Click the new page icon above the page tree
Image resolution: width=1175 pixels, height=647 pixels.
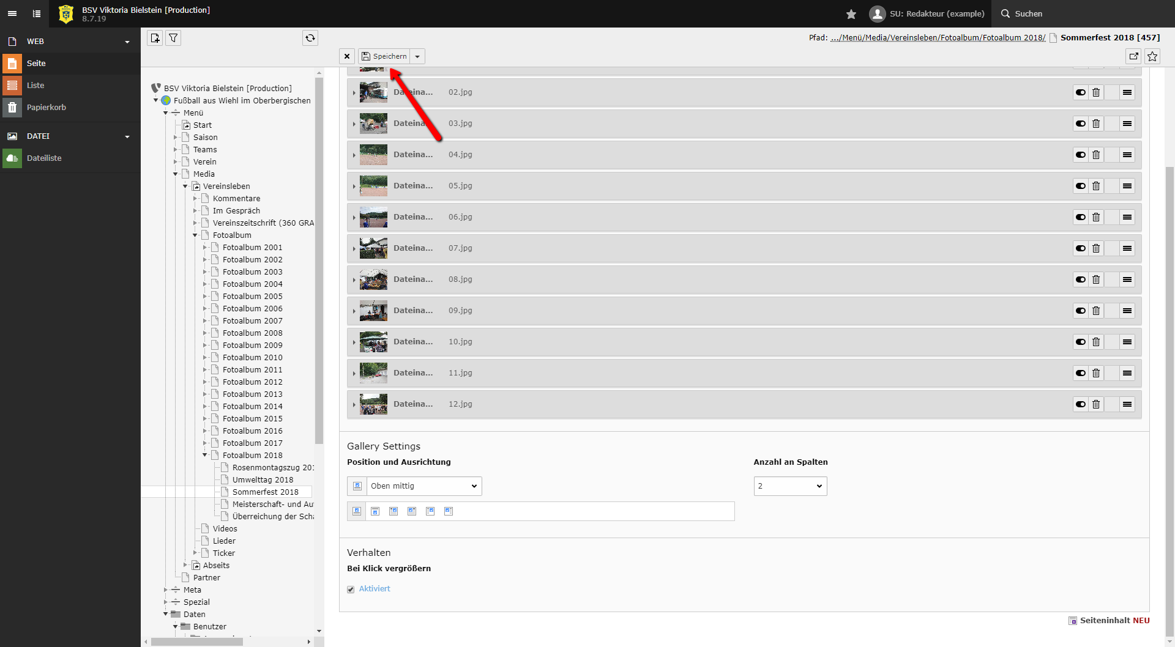[x=155, y=38]
